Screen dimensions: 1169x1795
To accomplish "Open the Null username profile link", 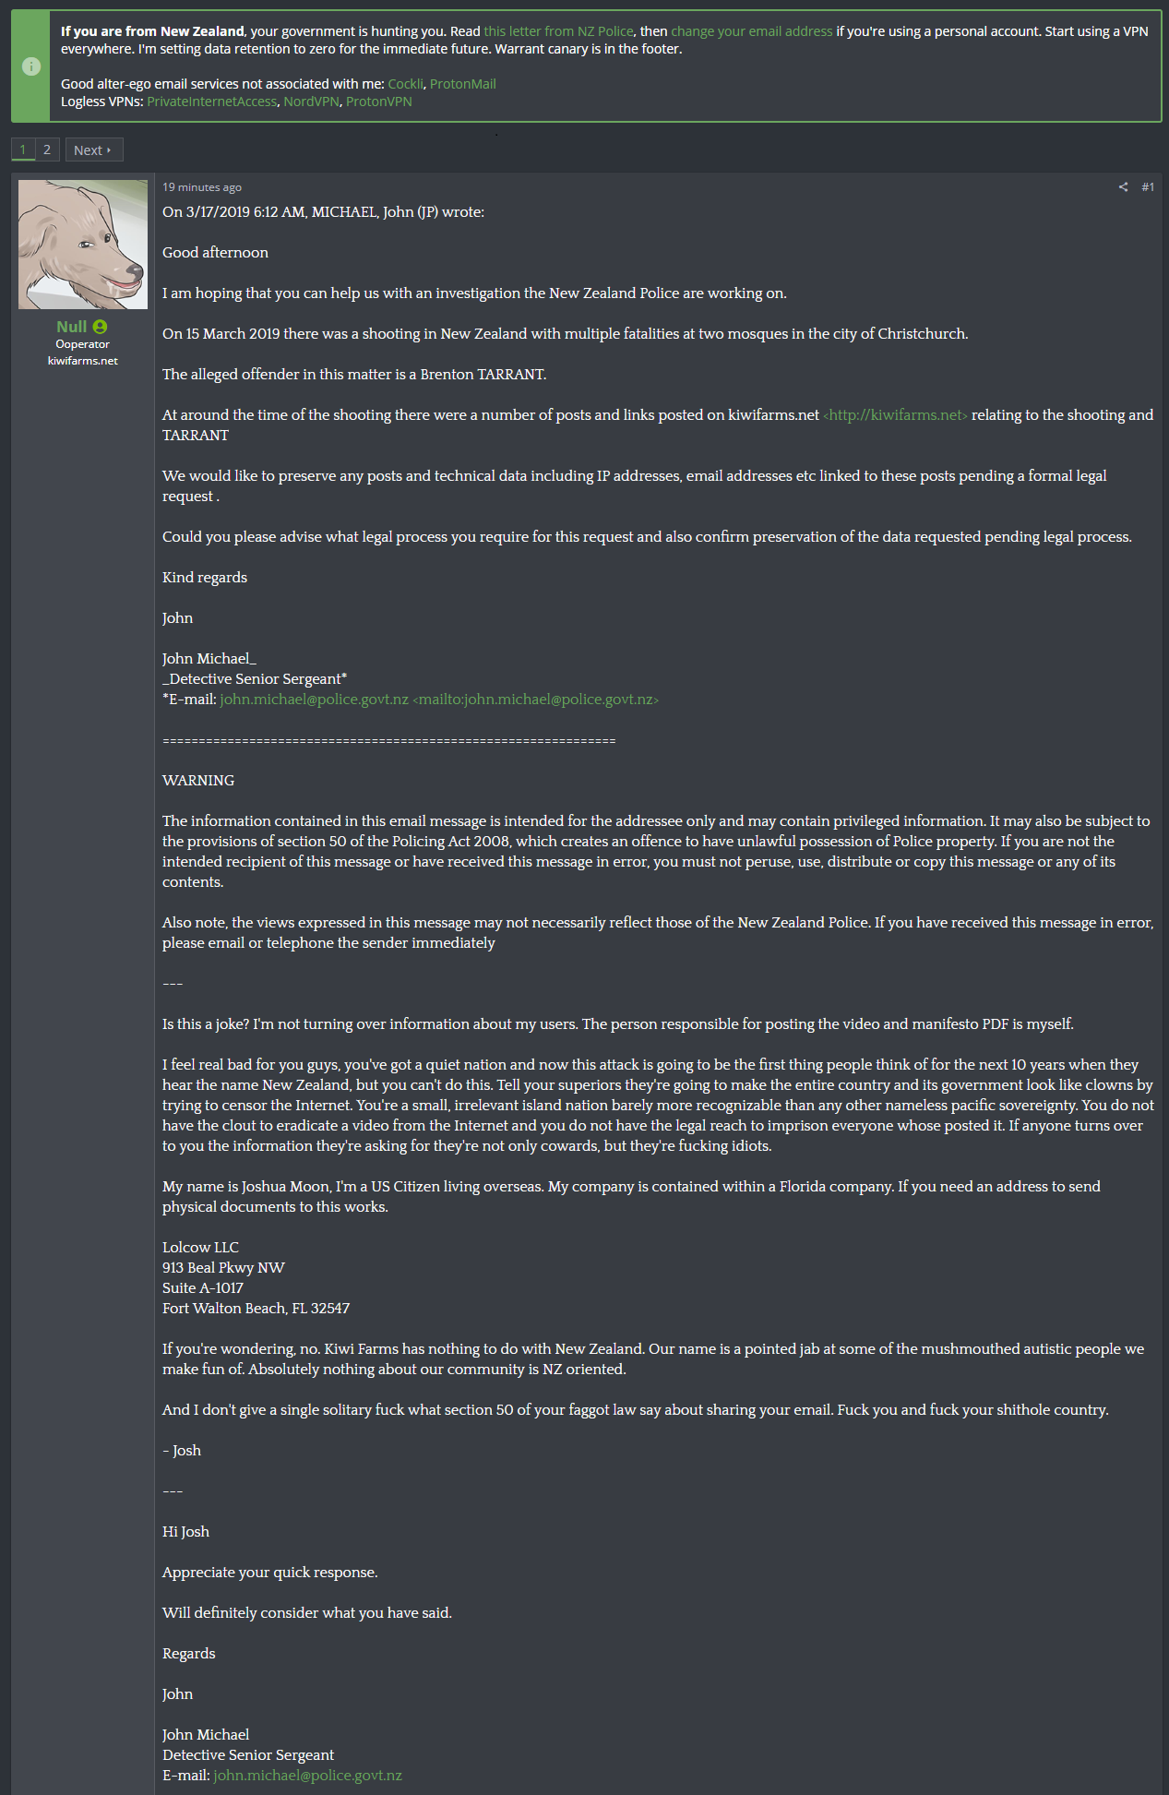I will 71,327.
